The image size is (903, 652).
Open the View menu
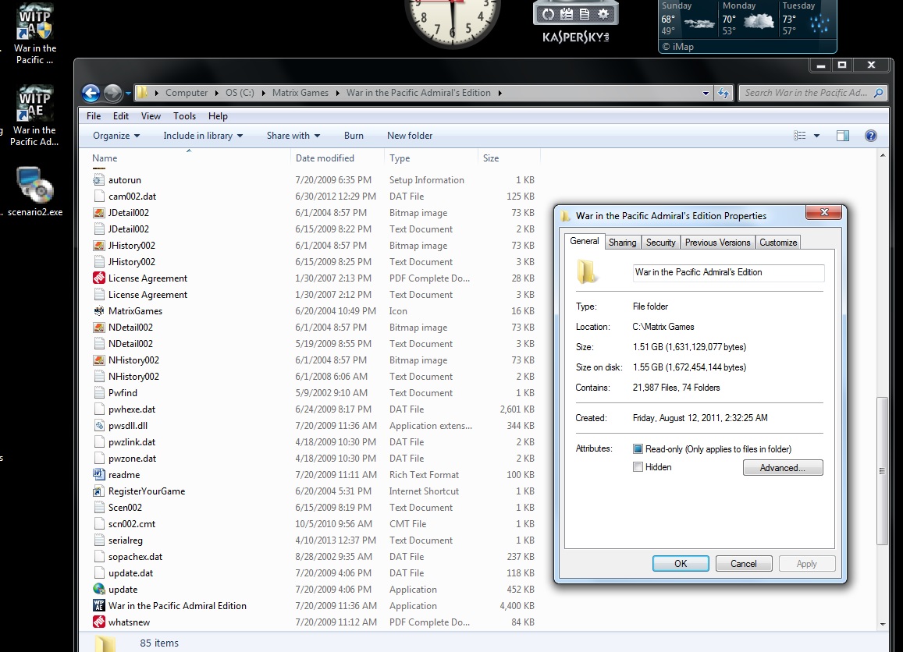(151, 116)
